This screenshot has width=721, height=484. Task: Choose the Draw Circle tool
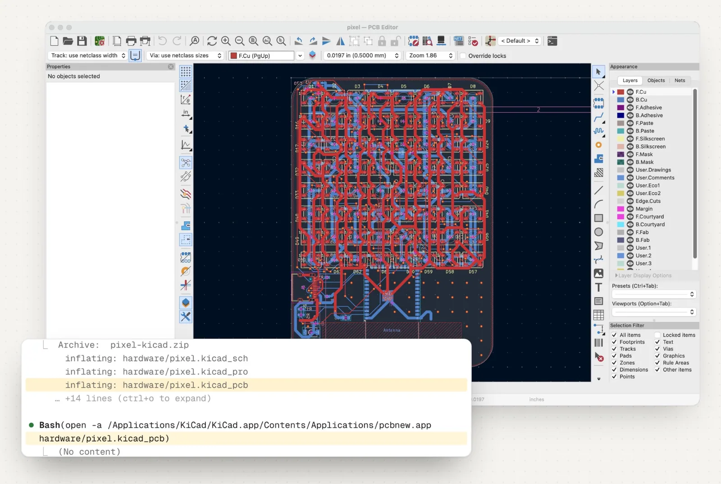598,232
